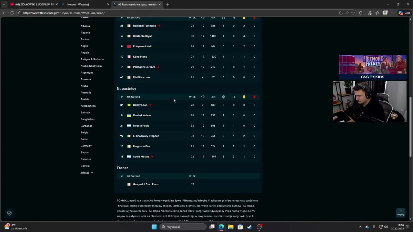Go back to the previous page
This screenshot has height=232, width=413.
(x=4, y=13)
